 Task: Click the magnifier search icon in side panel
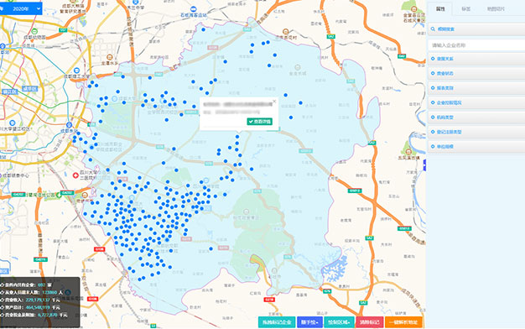(x=433, y=29)
